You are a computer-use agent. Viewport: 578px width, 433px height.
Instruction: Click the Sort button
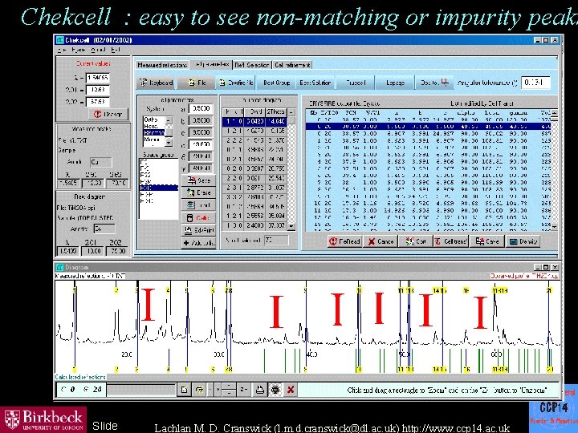[416, 241]
